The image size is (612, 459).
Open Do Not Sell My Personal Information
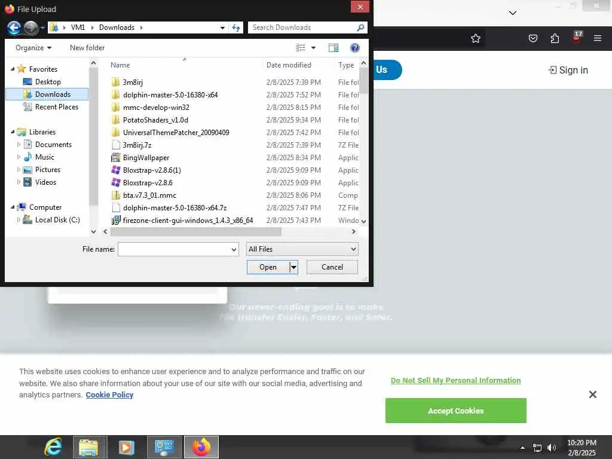pyautogui.click(x=455, y=381)
